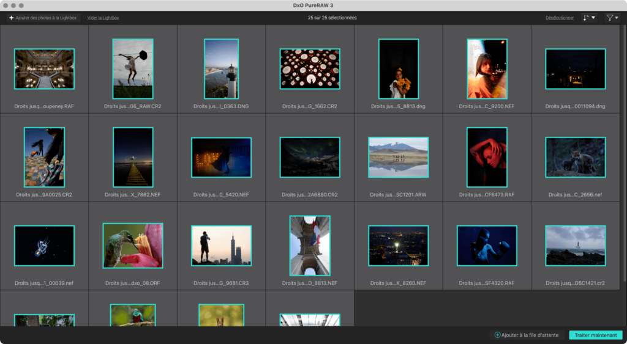Select the jellyfish thumbnail 1_00039.nef

(x=44, y=246)
